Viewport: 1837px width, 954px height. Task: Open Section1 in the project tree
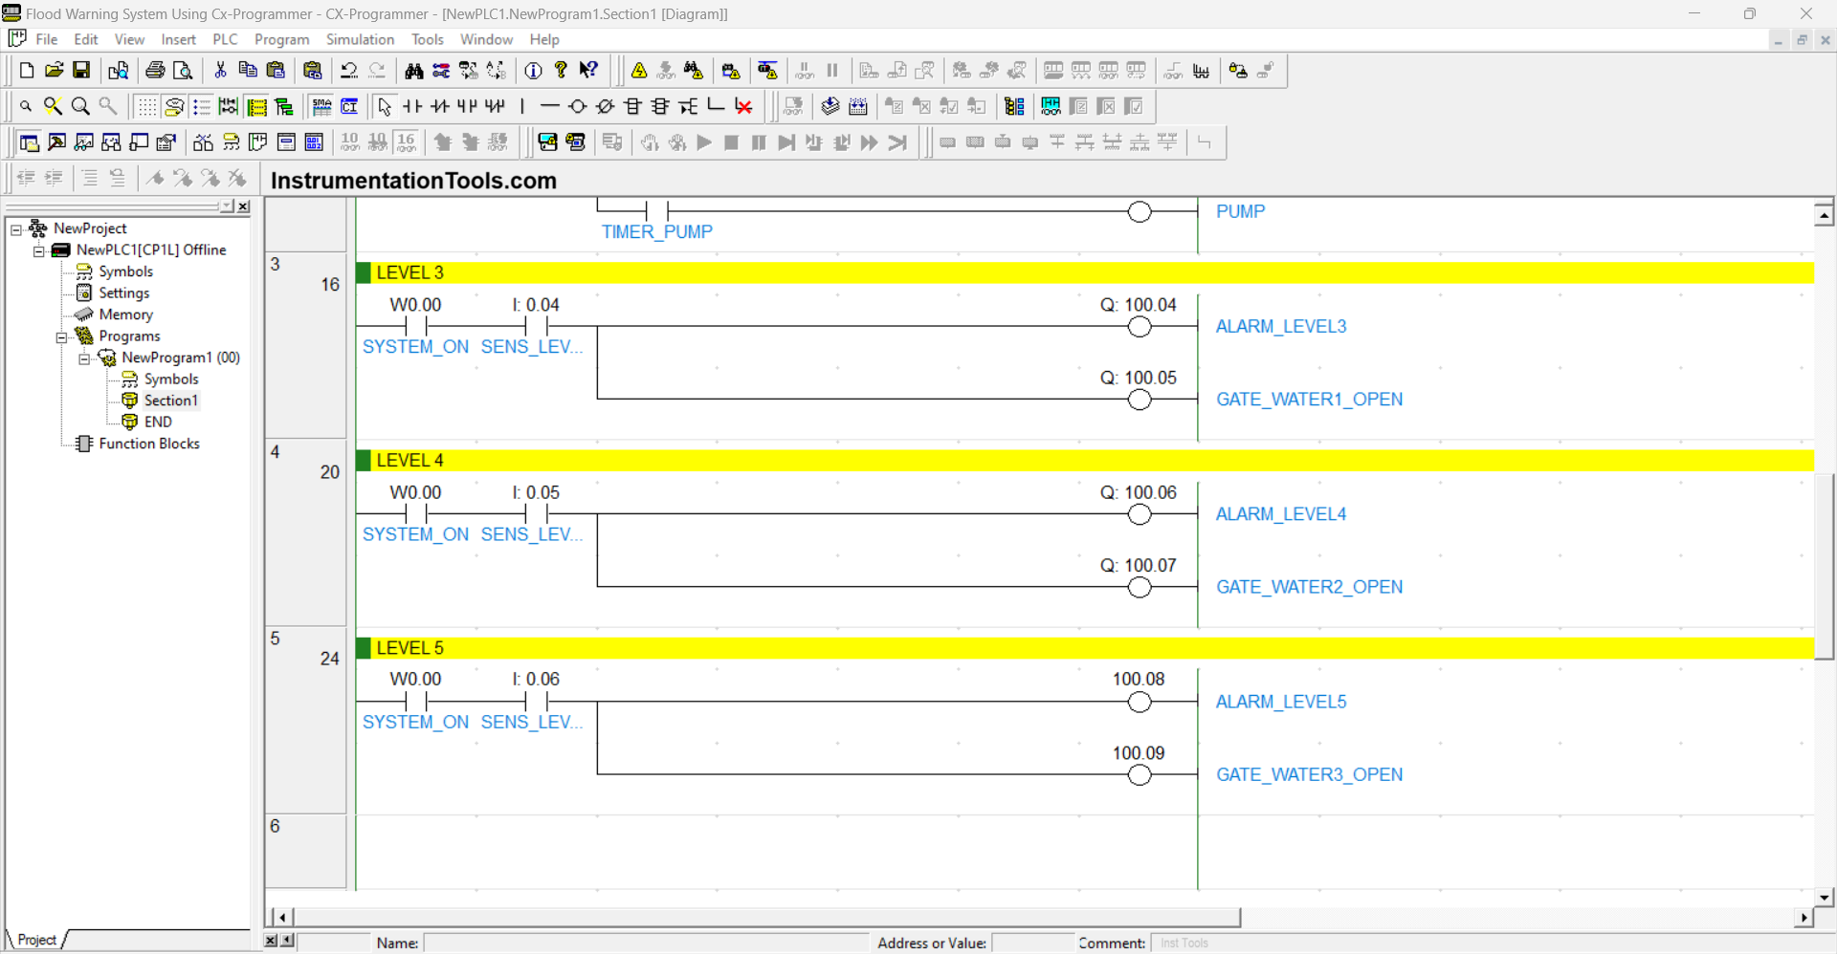click(x=170, y=400)
